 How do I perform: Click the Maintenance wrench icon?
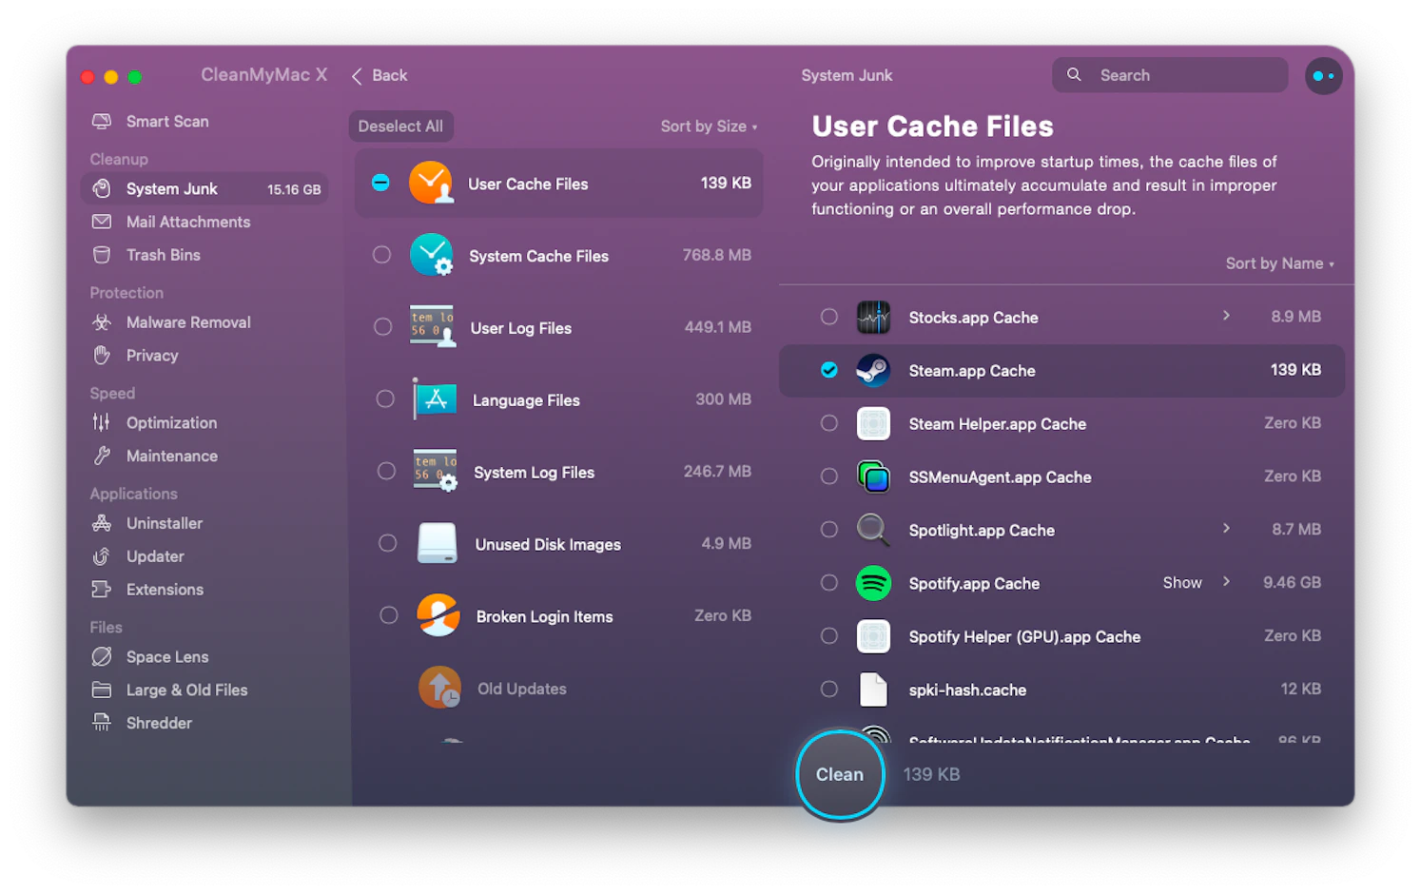coord(102,457)
